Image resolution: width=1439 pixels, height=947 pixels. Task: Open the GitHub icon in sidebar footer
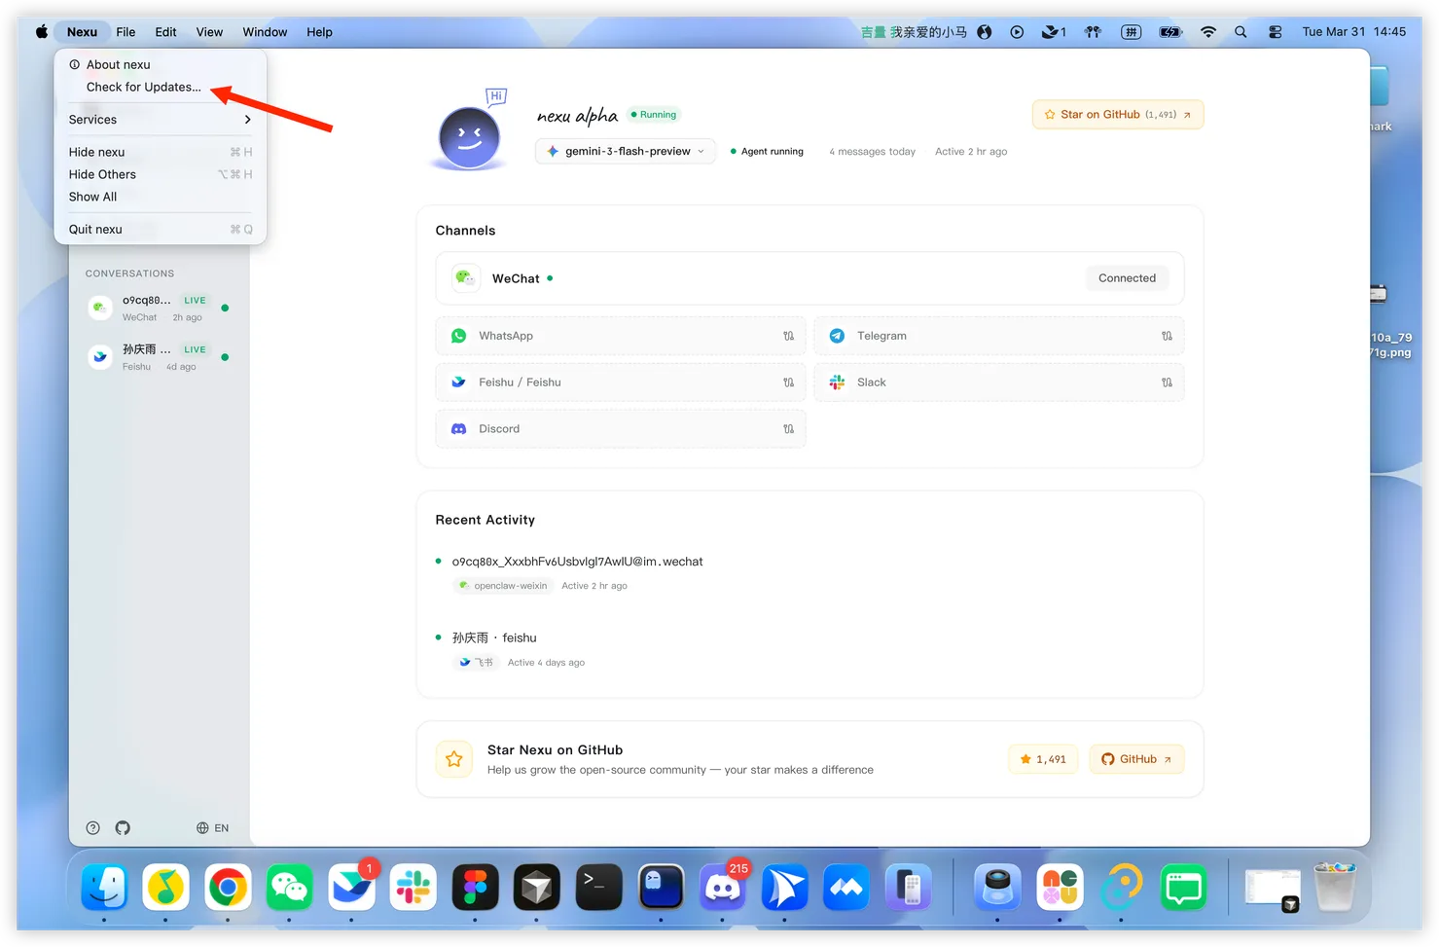coord(123,828)
